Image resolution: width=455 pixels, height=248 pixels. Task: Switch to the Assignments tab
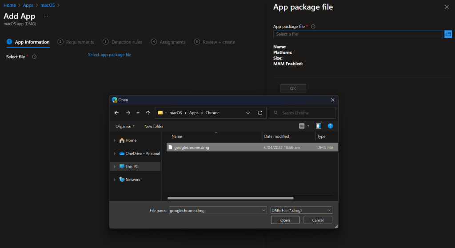coord(168,42)
